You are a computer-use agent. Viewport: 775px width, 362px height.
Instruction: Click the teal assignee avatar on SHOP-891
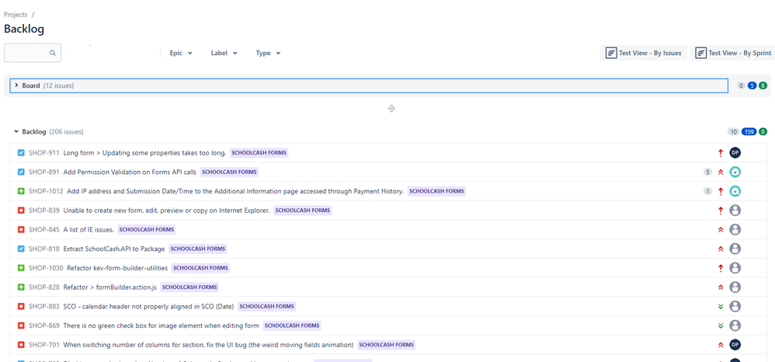click(x=735, y=172)
